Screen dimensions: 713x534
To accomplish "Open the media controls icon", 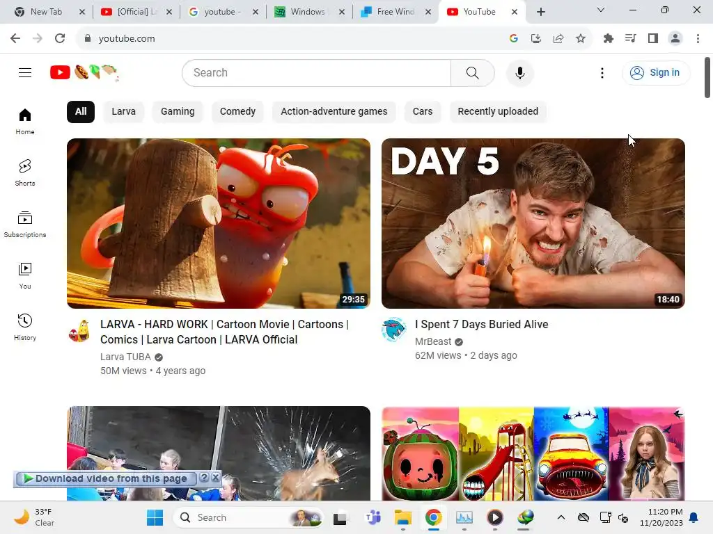I will tap(631, 39).
